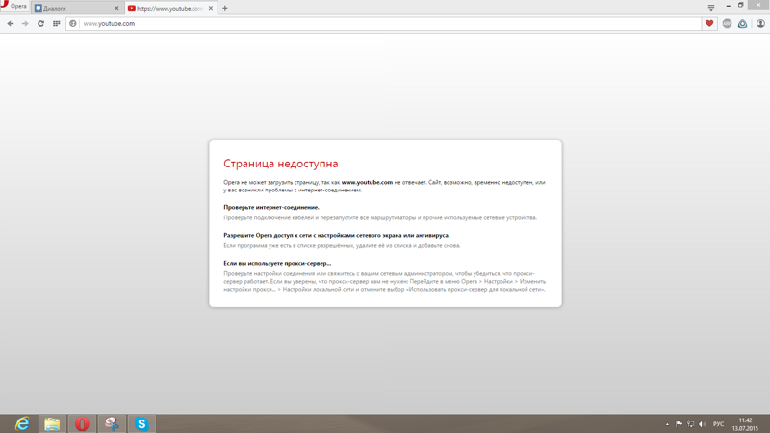The height and width of the screenshot is (433, 770).
Task: Click the site info globe icon
Action: click(x=73, y=23)
